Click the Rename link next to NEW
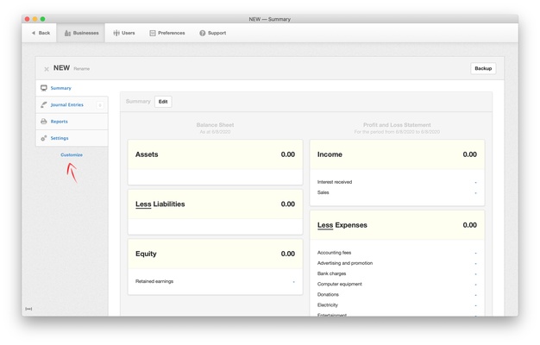The height and width of the screenshot is (345, 540). [x=82, y=69]
